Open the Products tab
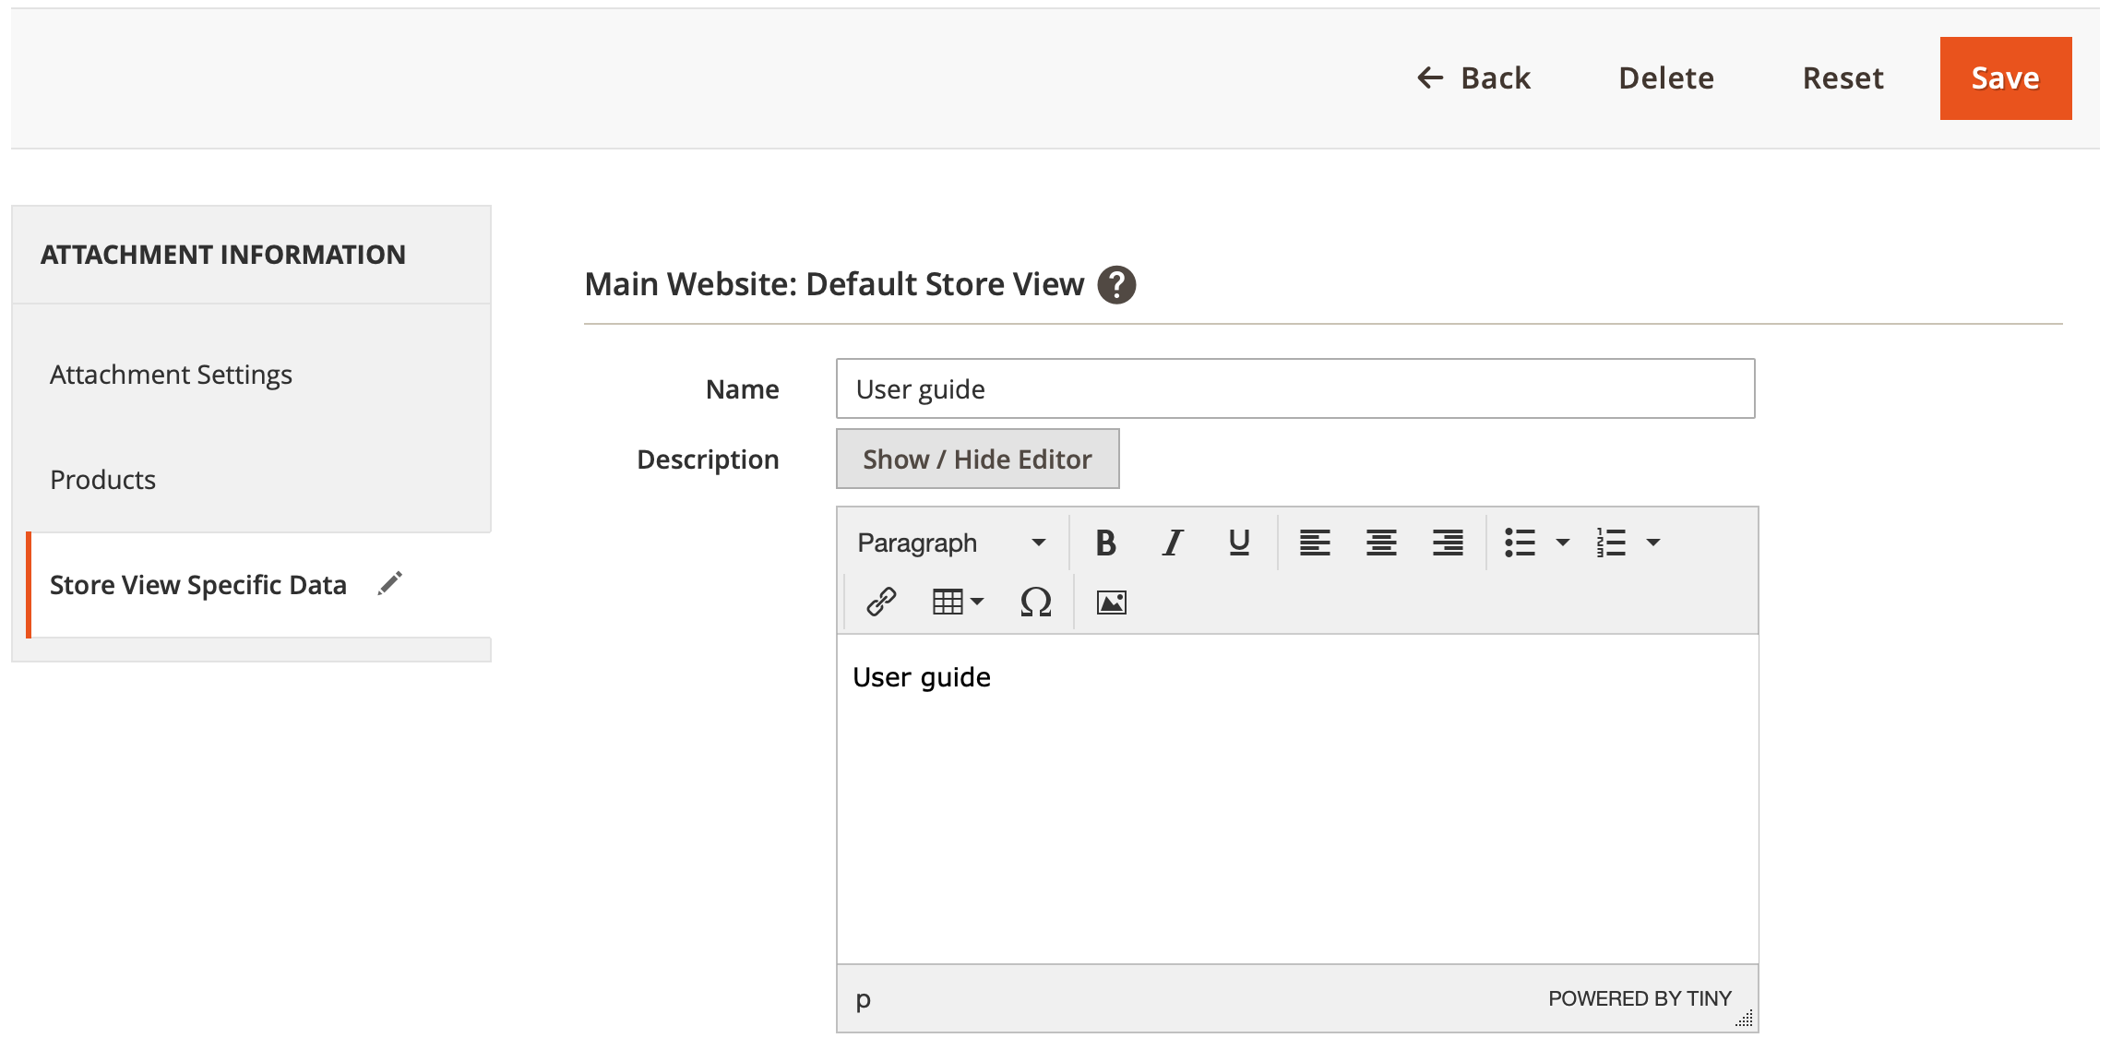Image resolution: width=2111 pixels, height=1050 pixels. coord(102,480)
